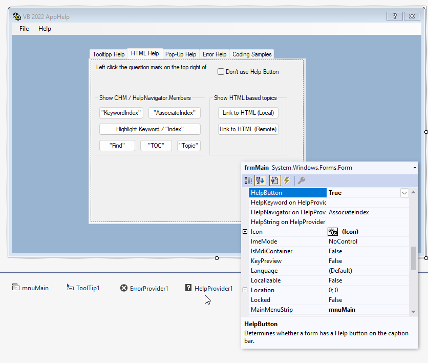Open the frmMain object selector dropdown
Image resolution: width=428 pixels, height=363 pixels.
point(414,168)
